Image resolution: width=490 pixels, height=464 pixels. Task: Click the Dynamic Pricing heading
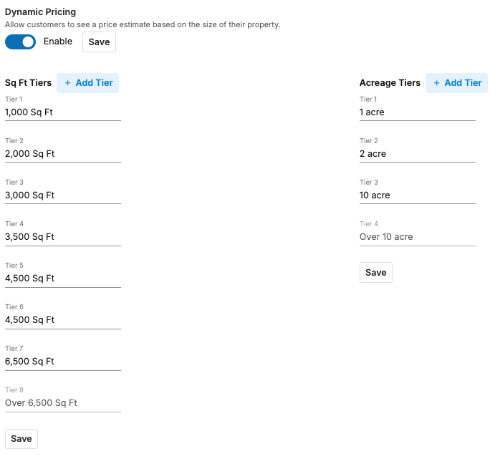[x=40, y=12]
